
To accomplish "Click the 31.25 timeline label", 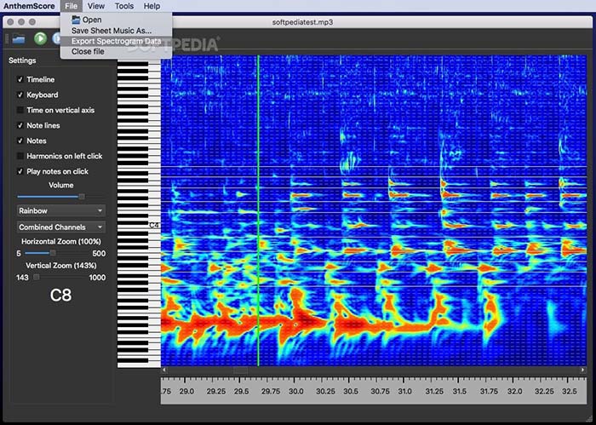I will click(434, 391).
